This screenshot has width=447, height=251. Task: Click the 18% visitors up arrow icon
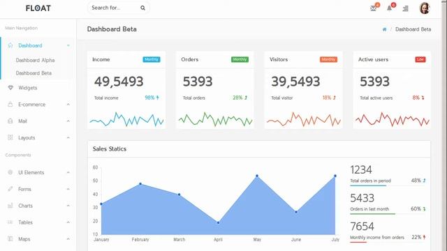pos(335,98)
